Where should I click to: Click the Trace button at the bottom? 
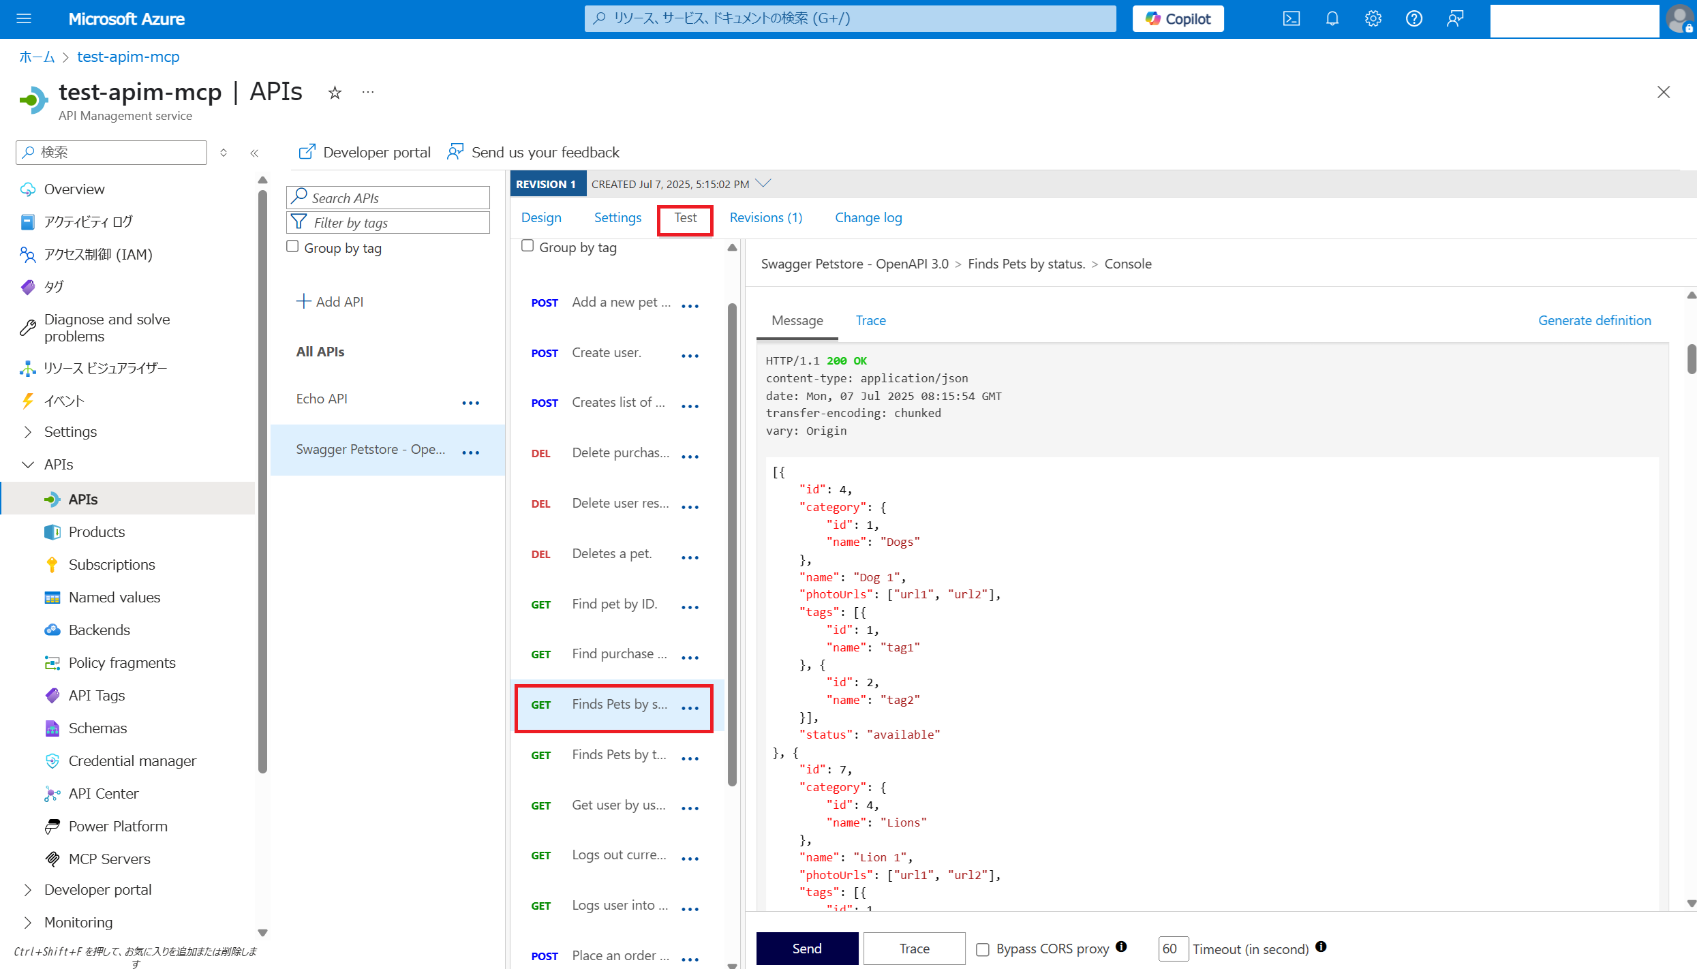click(914, 949)
